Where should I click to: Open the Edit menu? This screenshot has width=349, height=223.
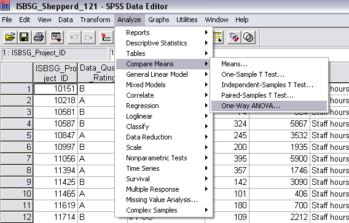point(25,20)
